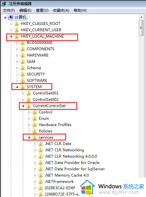Select the Hardware Profiles key label

click(x=55, y=125)
